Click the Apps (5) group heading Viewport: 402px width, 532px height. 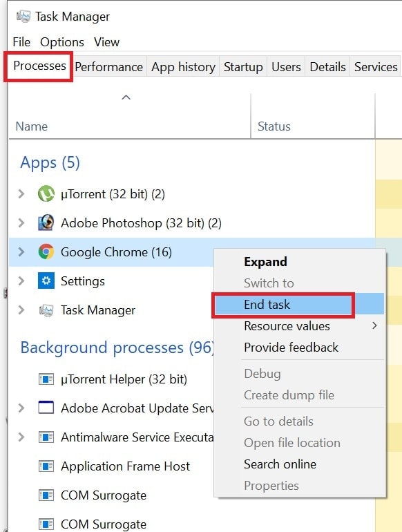coord(50,162)
